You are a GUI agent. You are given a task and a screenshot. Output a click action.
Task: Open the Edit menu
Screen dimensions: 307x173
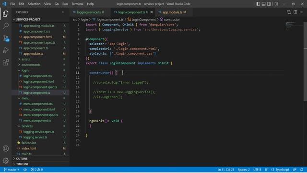click(21, 4)
